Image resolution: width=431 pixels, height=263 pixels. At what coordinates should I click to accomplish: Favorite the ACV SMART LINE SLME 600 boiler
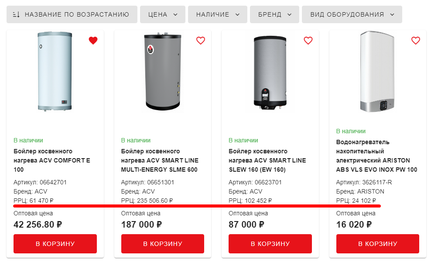click(201, 41)
